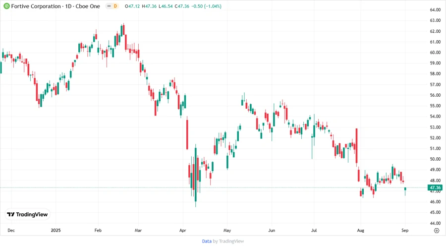Click the '1D' interval in the title
This screenshot has height=247, width=446.
coord(68,6)
